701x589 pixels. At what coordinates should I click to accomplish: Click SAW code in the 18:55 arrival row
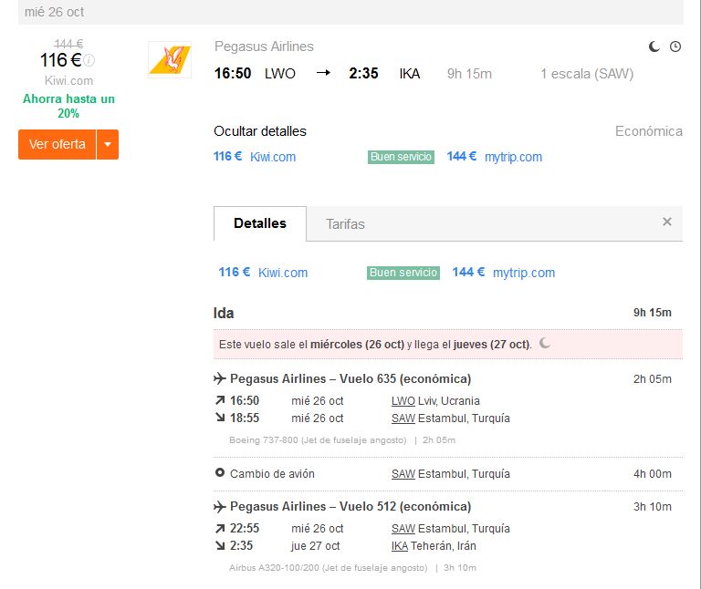[403, 418]
